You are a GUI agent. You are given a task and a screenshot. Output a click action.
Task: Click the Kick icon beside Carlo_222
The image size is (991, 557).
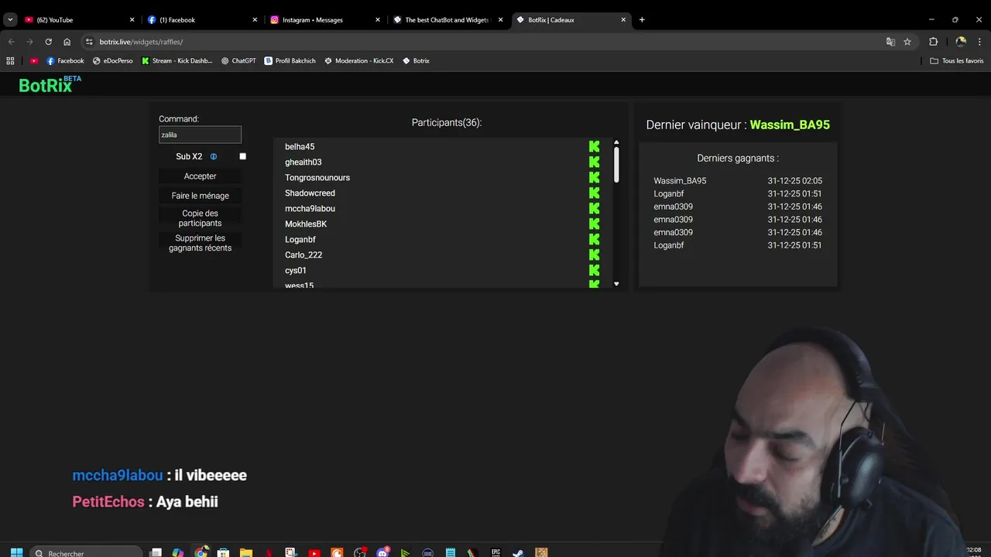(594, 255)
